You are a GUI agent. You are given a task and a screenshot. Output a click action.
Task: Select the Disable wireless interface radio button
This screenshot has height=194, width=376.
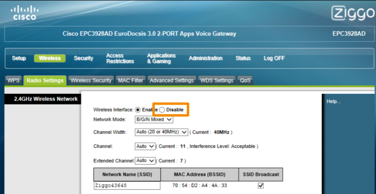pos(162,110)
